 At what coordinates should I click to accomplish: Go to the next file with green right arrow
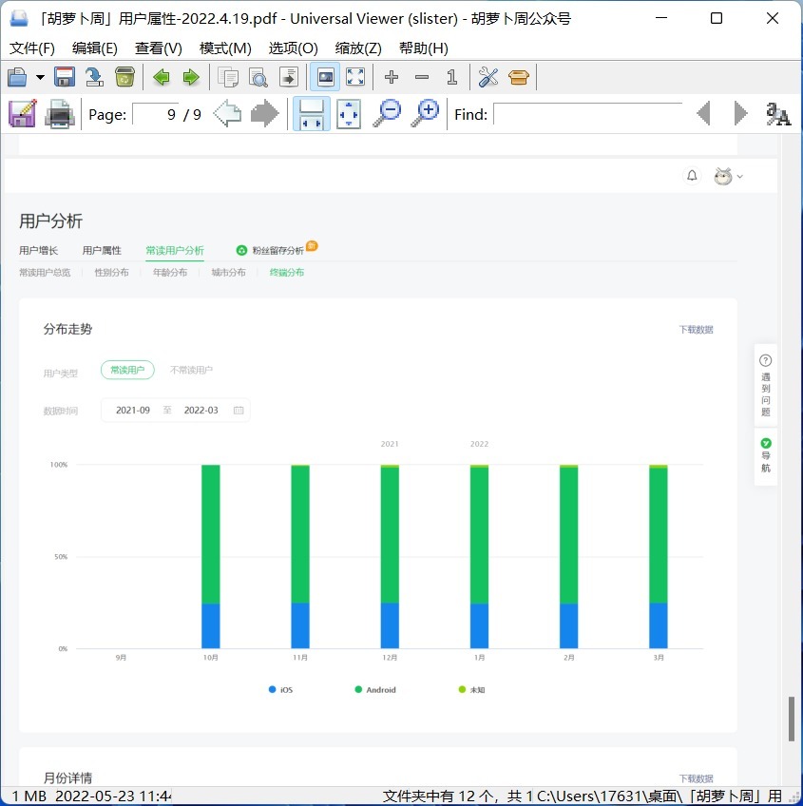coord(191,77)
